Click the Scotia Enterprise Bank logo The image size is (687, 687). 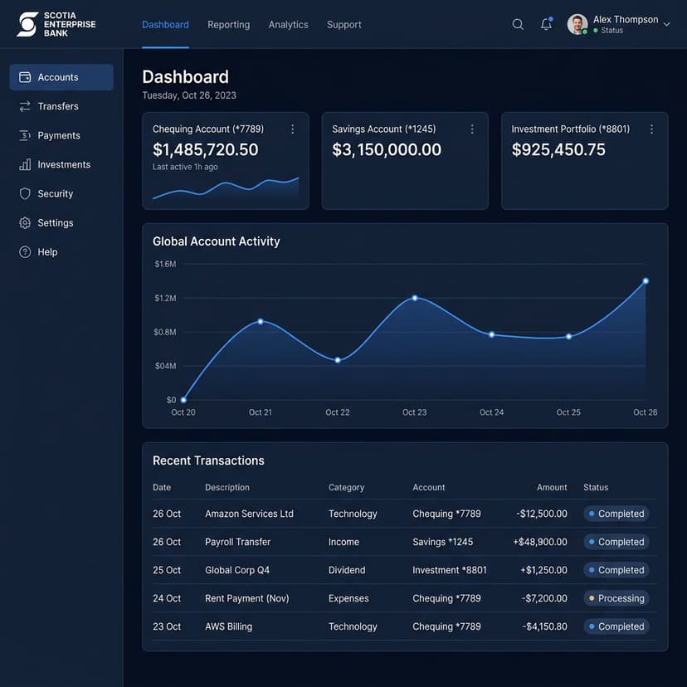[x=56, y=25]
